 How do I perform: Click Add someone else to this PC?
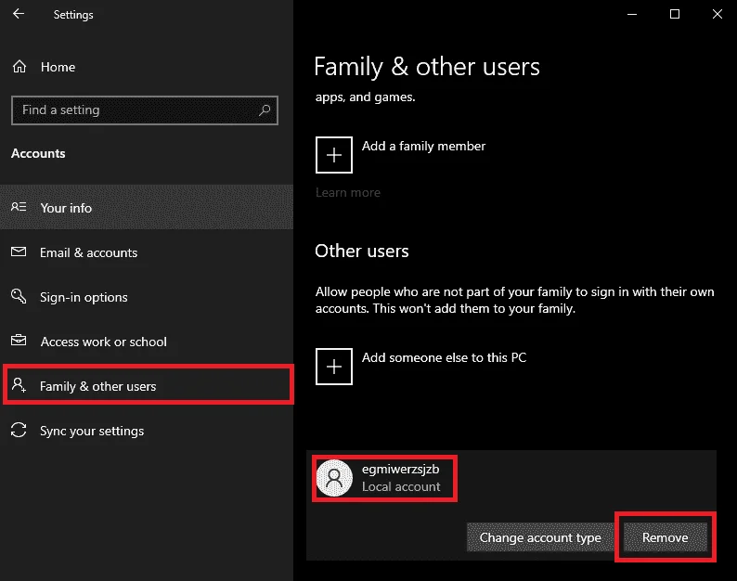pos(445,357)
